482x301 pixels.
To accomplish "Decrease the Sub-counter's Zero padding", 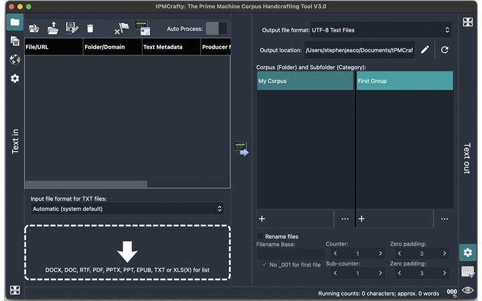I will click(x=399, y=273).
